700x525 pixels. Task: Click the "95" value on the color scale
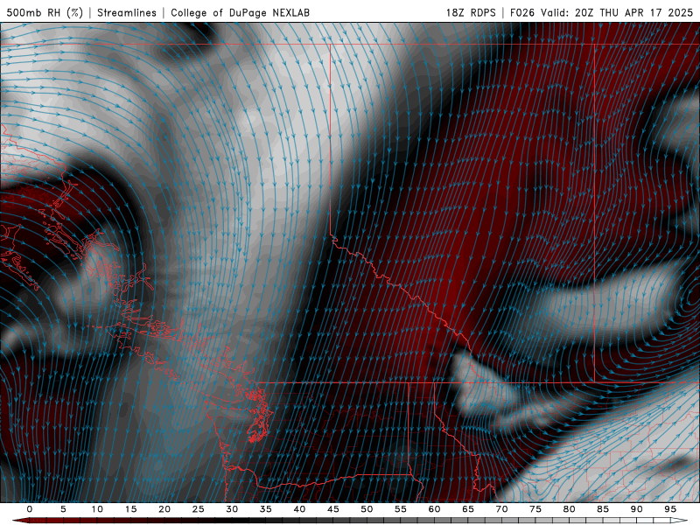coord(670,509)
